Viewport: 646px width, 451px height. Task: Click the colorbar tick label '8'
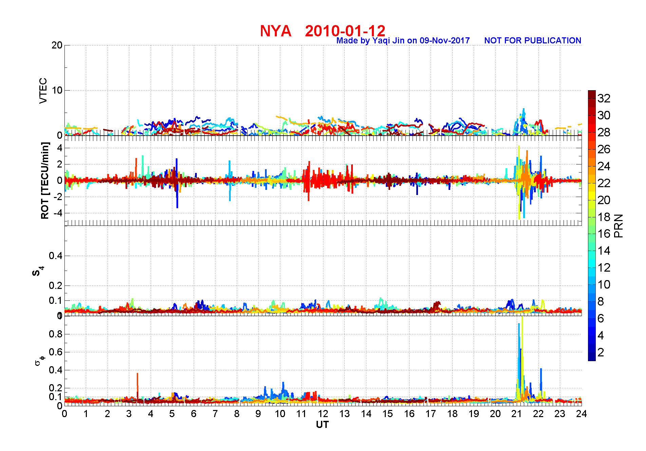pos(601,301)
